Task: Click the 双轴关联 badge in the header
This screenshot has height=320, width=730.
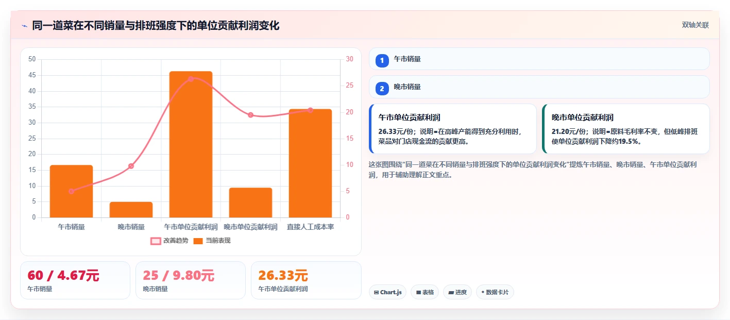Action: (695, 25)
